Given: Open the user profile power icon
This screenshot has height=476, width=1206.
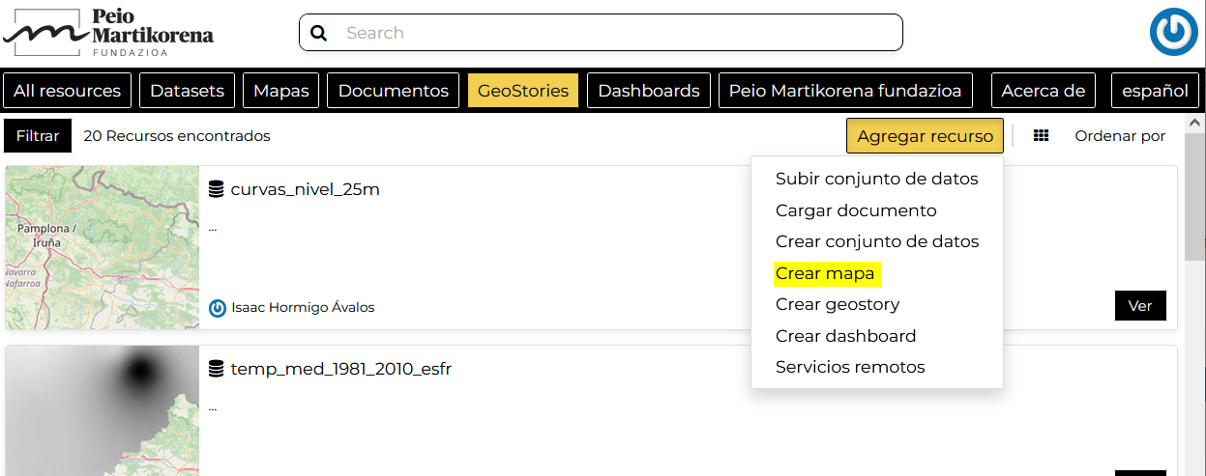Looking at the screenshot, I should (1173, 32).
